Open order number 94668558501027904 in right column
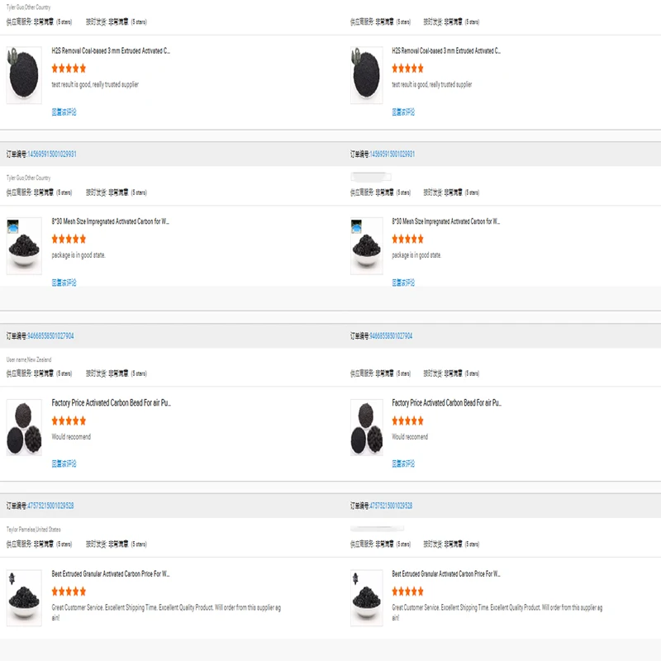This screenshot has height=661, width=661. (x=391, y=336)
